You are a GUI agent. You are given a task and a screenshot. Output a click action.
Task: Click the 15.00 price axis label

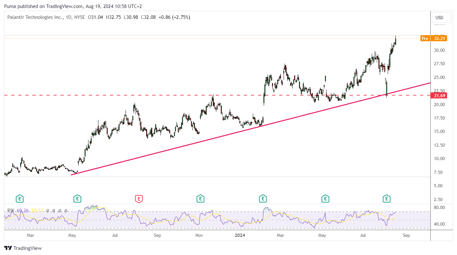click(x=439, y=131)
